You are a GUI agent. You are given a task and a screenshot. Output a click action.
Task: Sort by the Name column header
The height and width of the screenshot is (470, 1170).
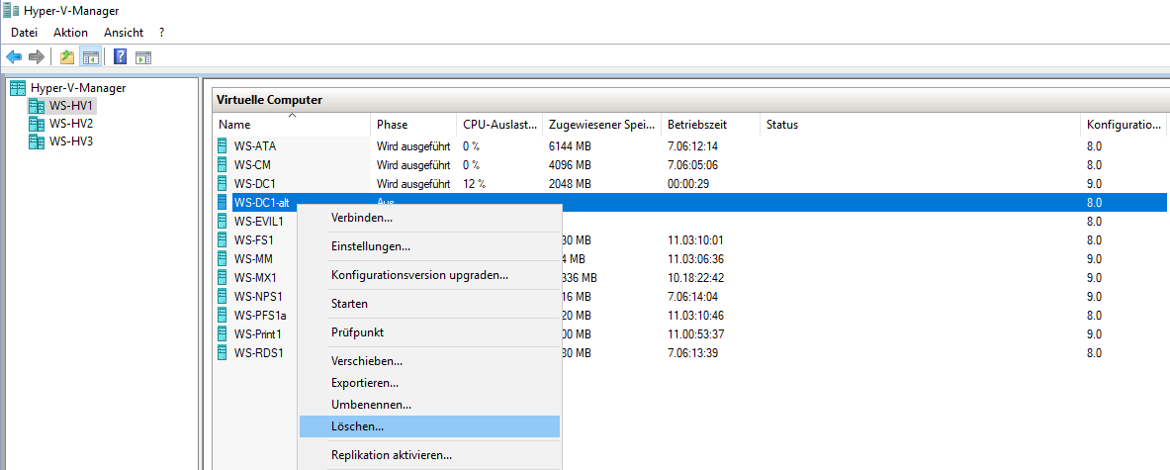(x=292, y=125)
